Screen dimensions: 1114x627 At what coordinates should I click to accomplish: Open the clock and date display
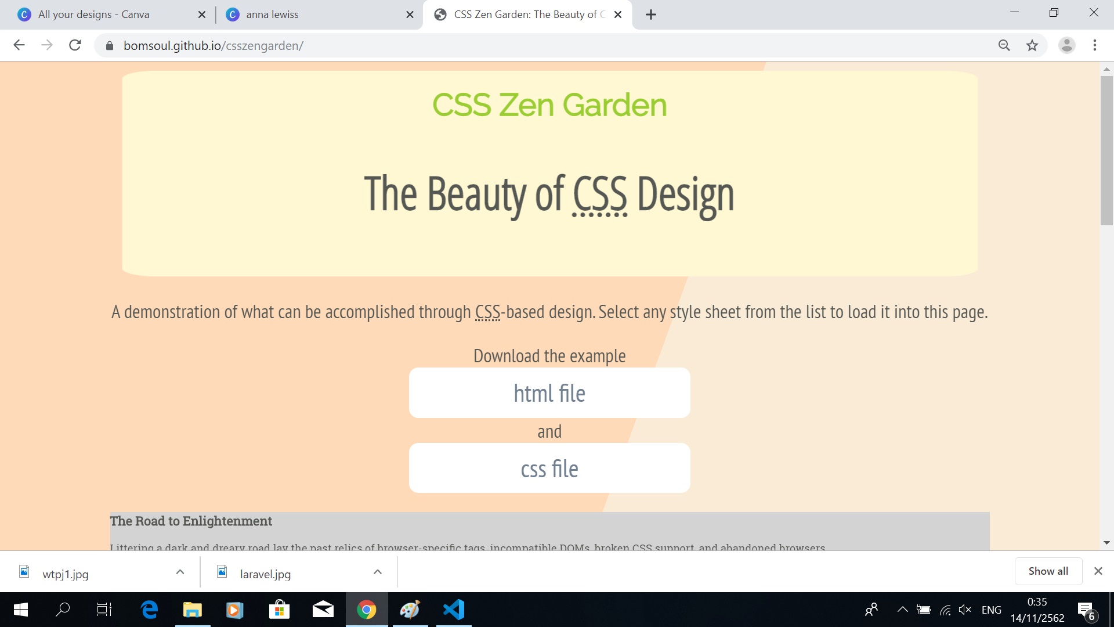pyautogui.click(x=1037, y=610)
